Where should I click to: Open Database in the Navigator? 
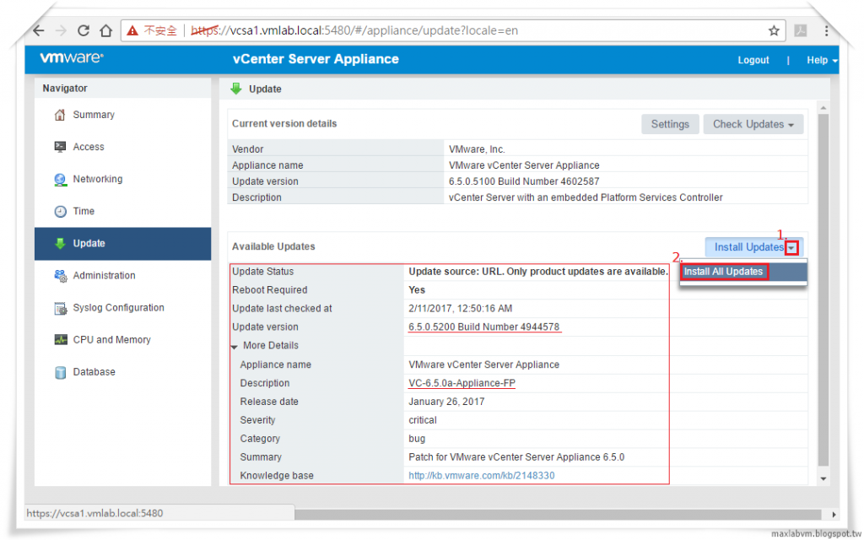pyautogui.click(x=122, y=372)
